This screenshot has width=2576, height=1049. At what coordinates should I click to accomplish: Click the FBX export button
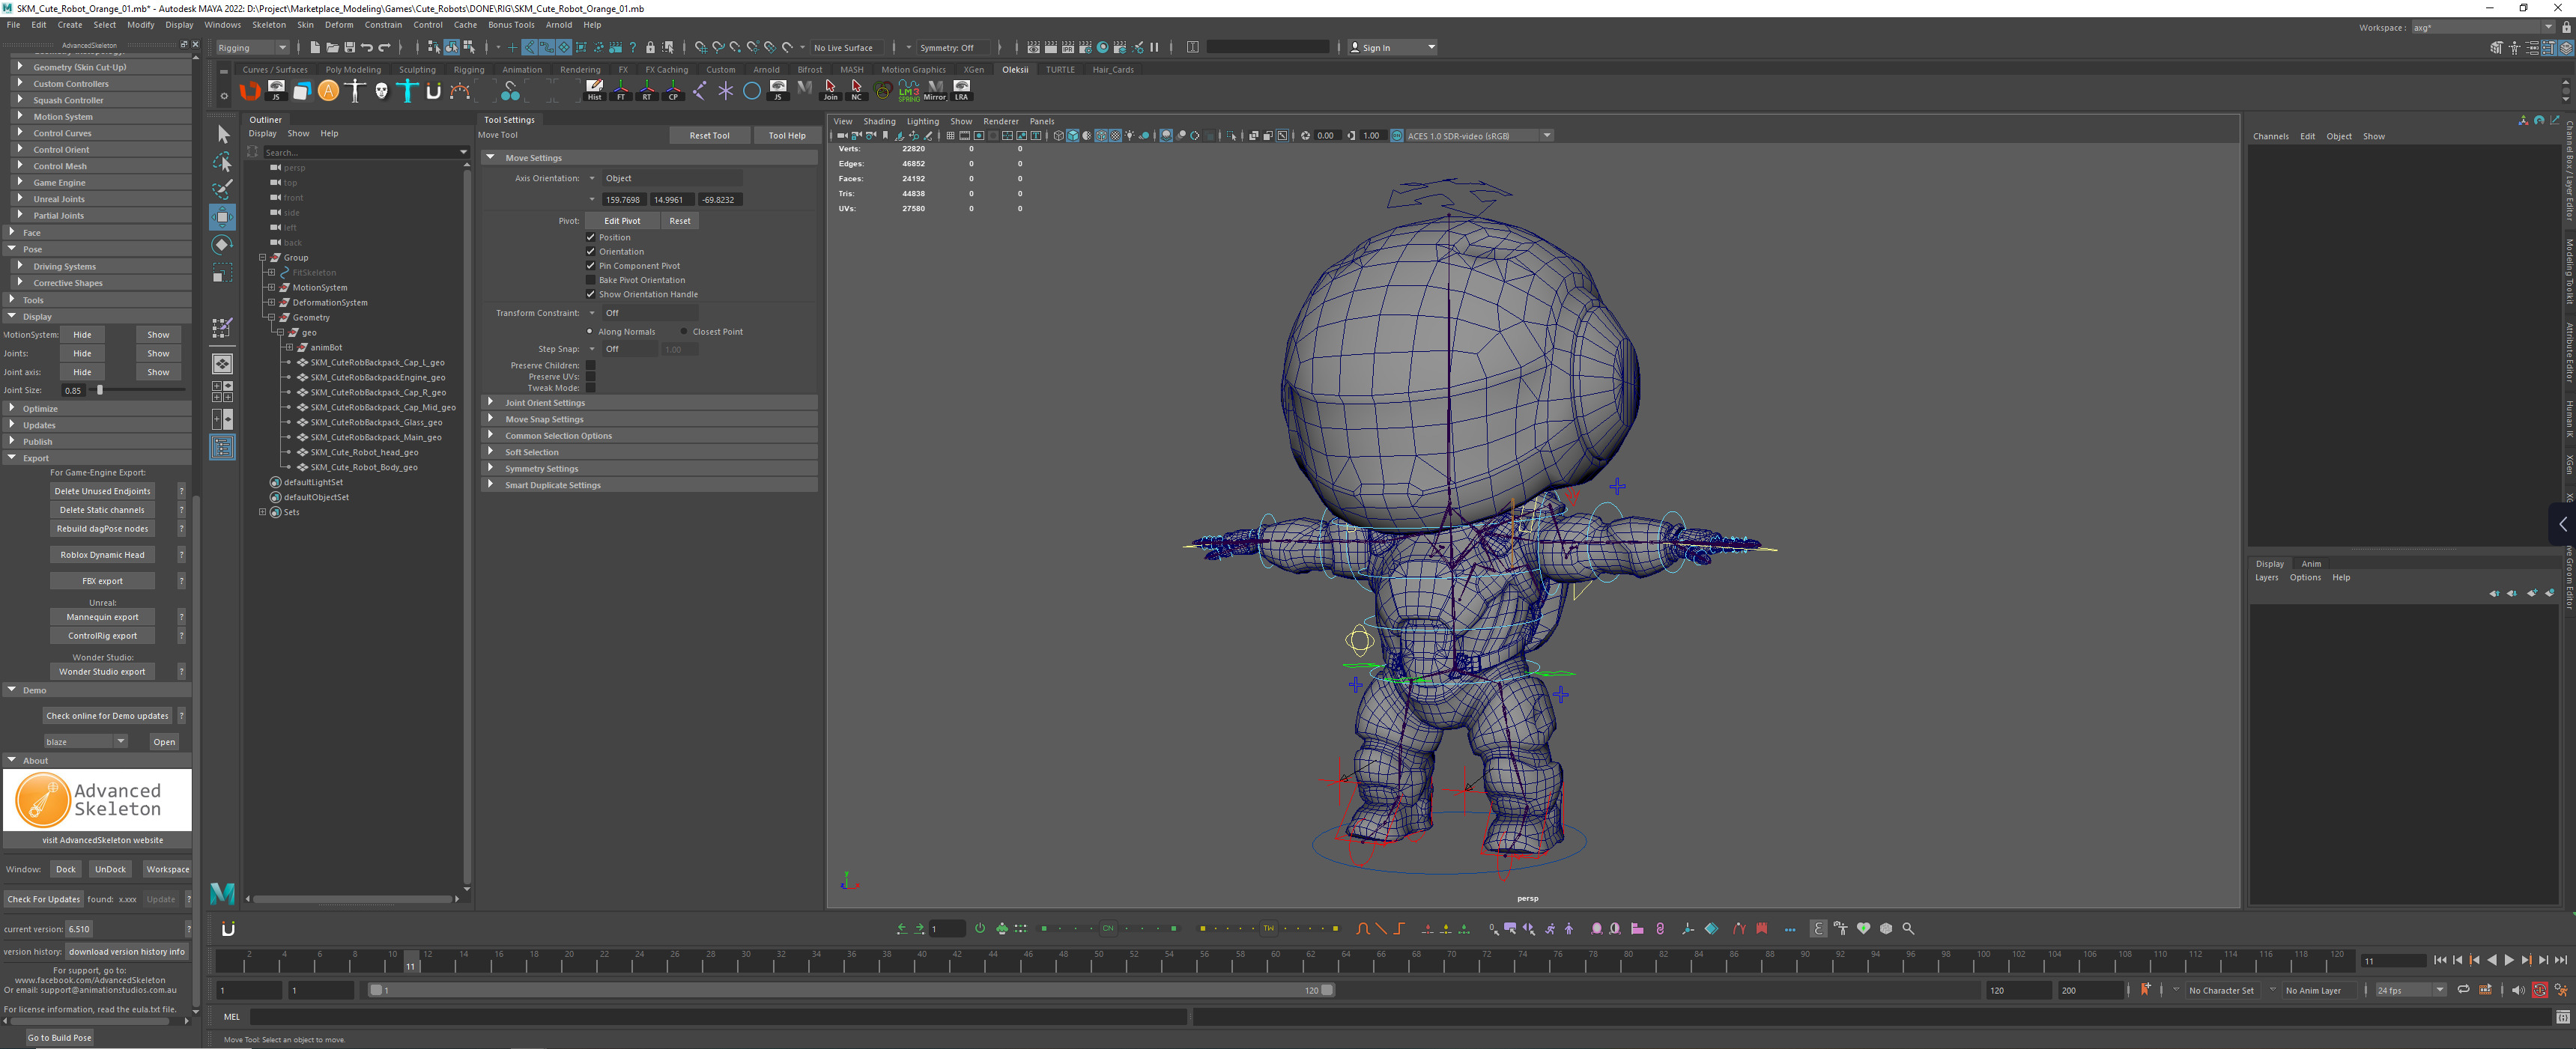pos(102,581)
